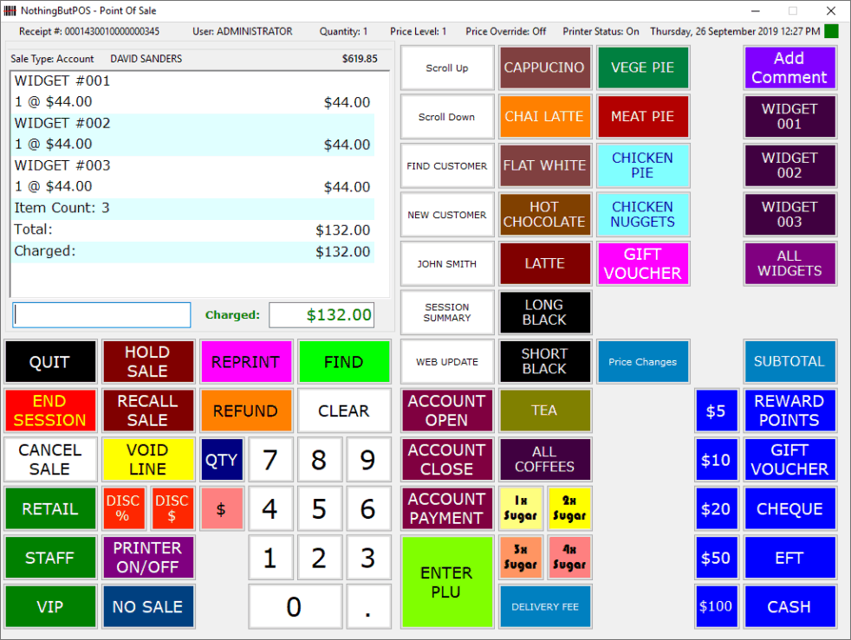The height and width of the screenshot is (640, 851).
Task: Click the magenta GIFT VOUCHER product
Action: [642, 263]
